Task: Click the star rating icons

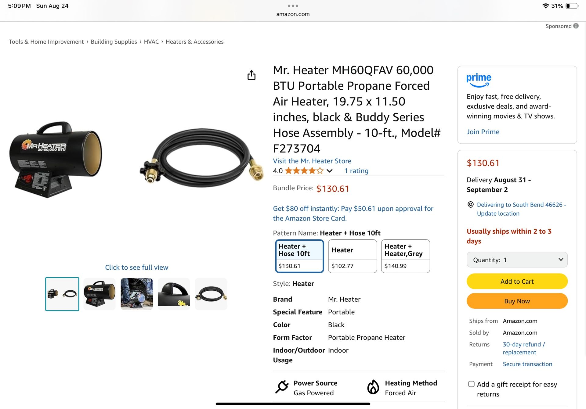Action: [x=304, y=171]
